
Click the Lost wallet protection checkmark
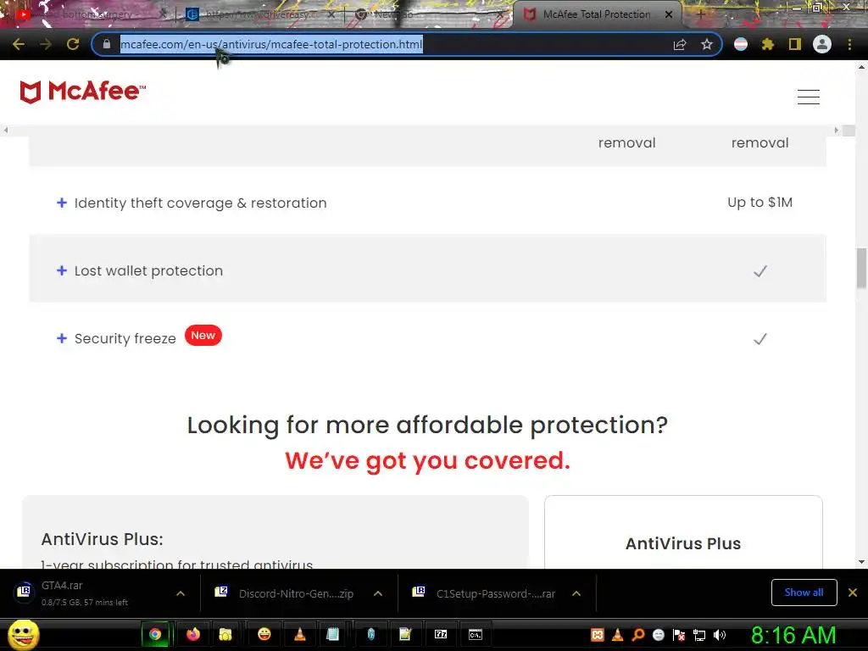click(x=760, y=270)
